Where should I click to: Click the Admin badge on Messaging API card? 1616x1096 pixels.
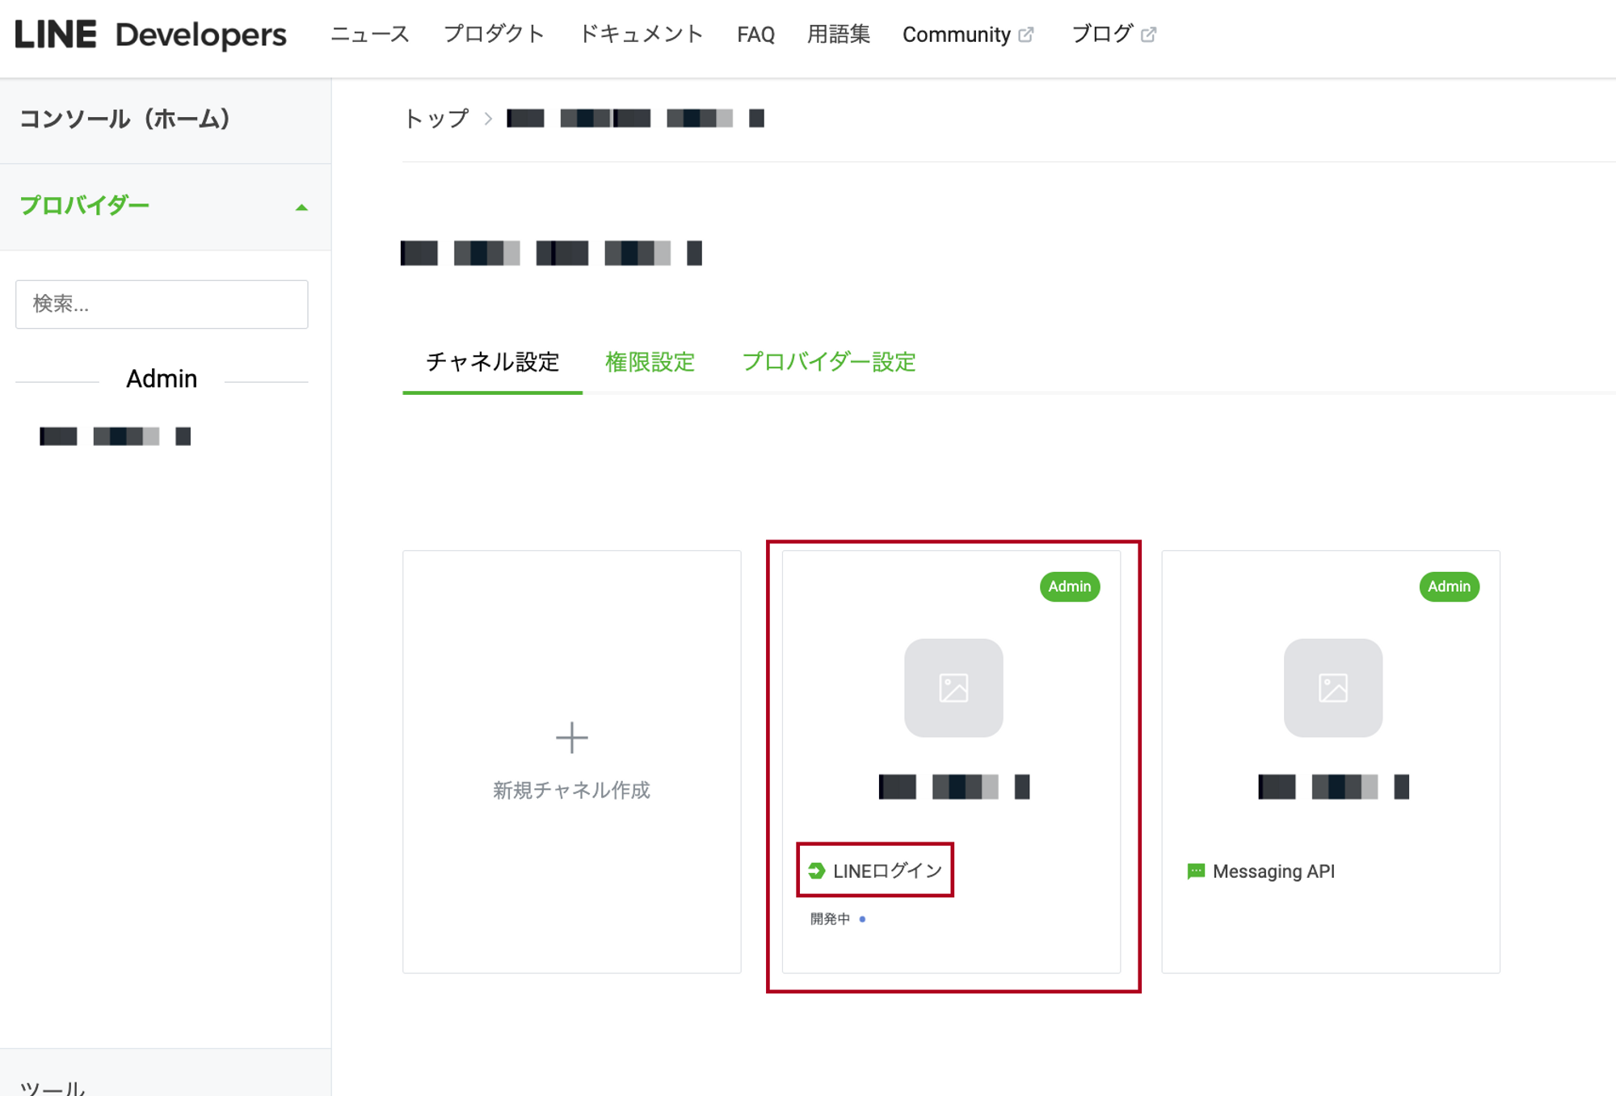pyautogui.click(x=1449, y=586)
